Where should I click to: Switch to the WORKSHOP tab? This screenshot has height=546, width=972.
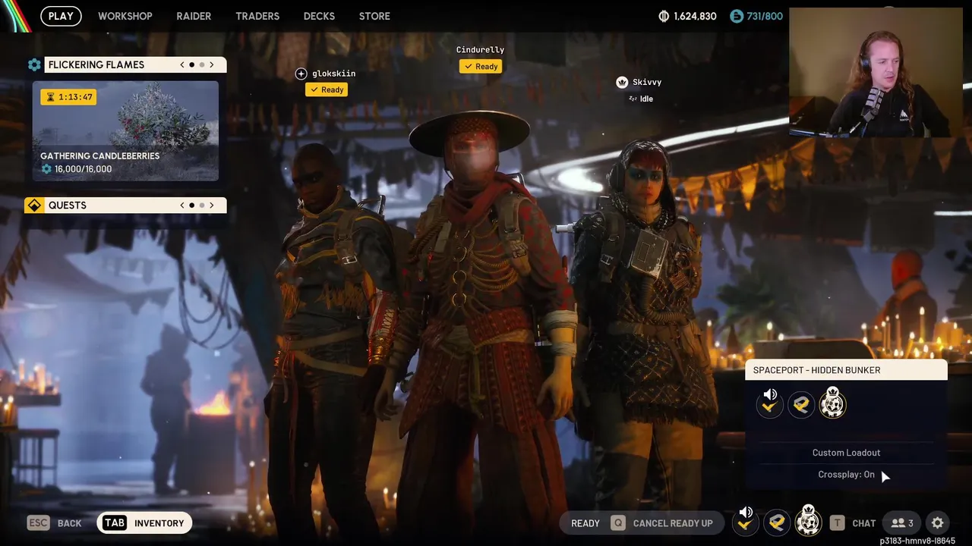(x=125, y=16)
